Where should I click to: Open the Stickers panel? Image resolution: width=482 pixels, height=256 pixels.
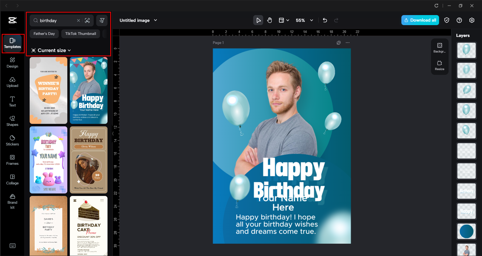12,140
